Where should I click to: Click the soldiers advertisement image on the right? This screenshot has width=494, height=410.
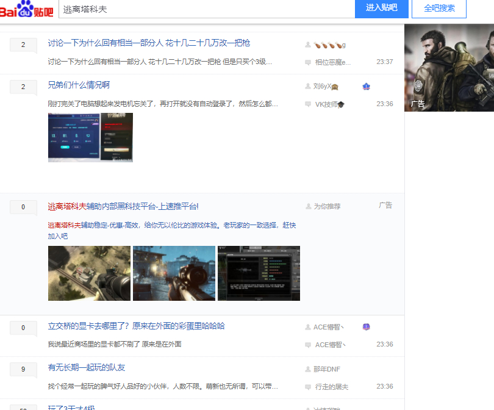(449, 68)
